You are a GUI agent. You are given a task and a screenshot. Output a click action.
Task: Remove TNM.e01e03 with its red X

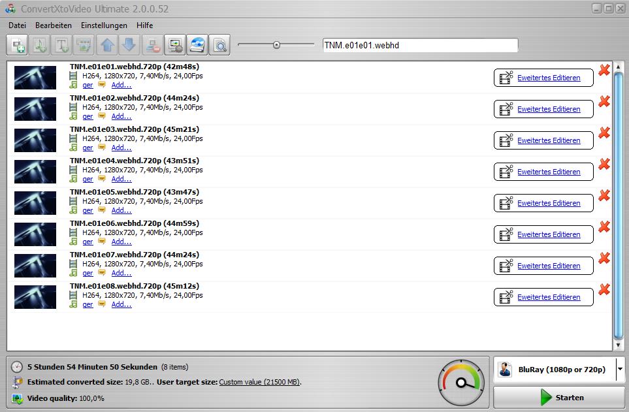click(604, 133)
